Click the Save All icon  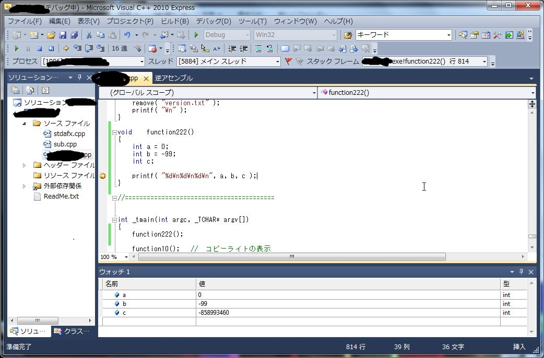pos(74,35)
